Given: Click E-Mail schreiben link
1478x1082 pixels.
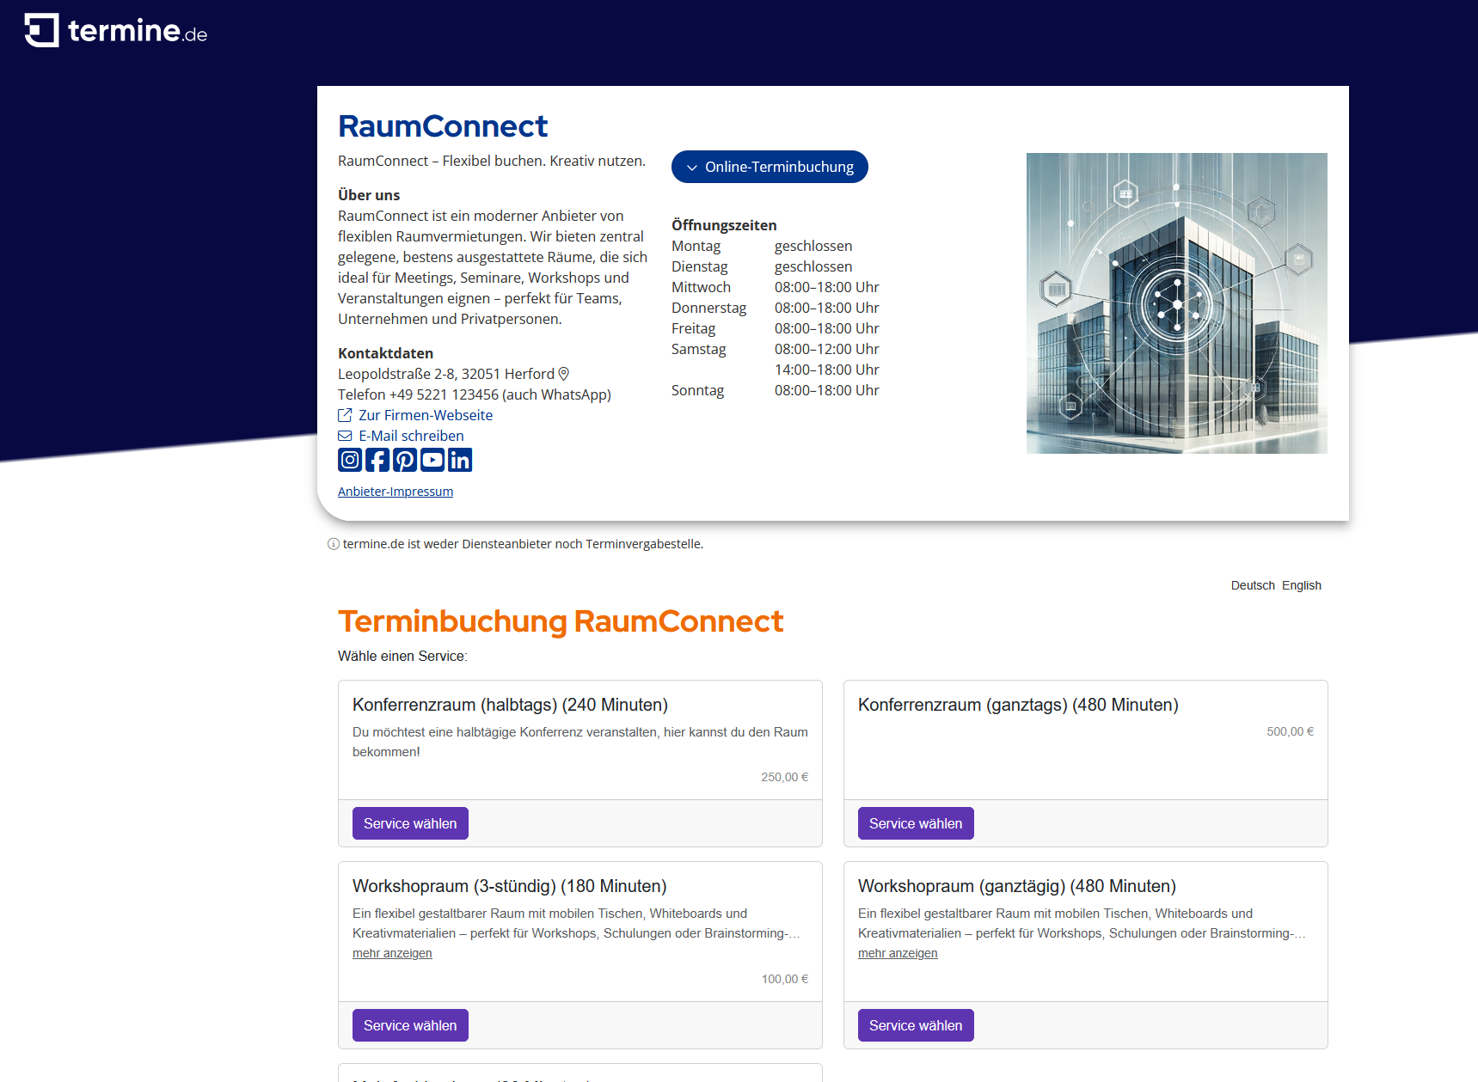Looking at the screenshot, I should click(402, 436).
